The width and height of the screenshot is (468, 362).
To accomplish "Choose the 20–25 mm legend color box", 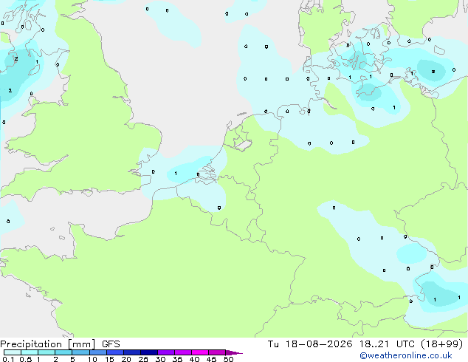I will [132, 352].
